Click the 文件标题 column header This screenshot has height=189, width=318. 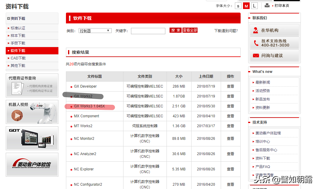click(95, 76)
